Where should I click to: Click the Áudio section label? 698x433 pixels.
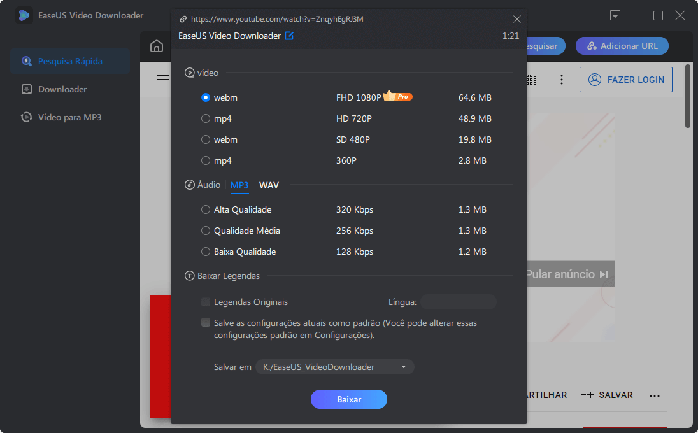click(x=209, y=185)
